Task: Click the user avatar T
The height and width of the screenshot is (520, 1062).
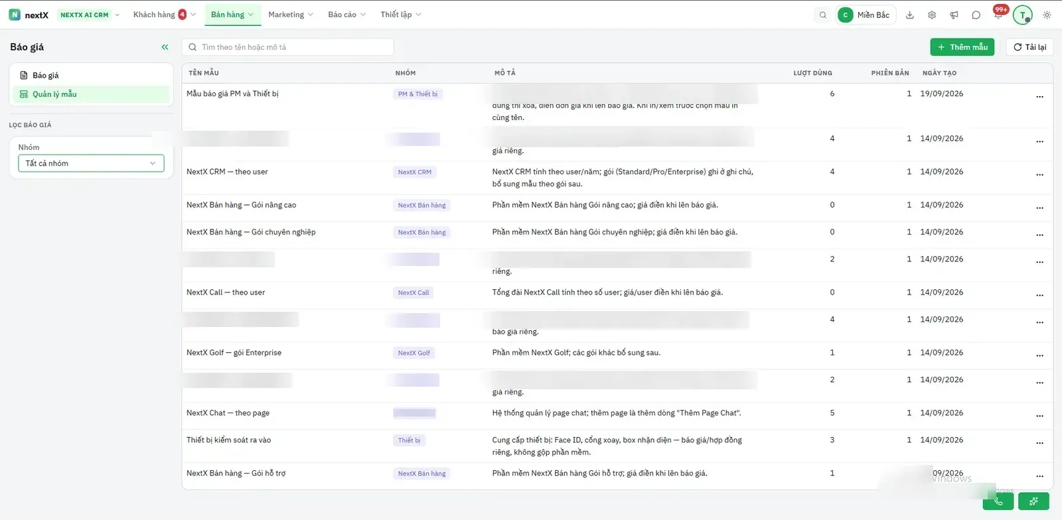Action: tap(1023, 15)
